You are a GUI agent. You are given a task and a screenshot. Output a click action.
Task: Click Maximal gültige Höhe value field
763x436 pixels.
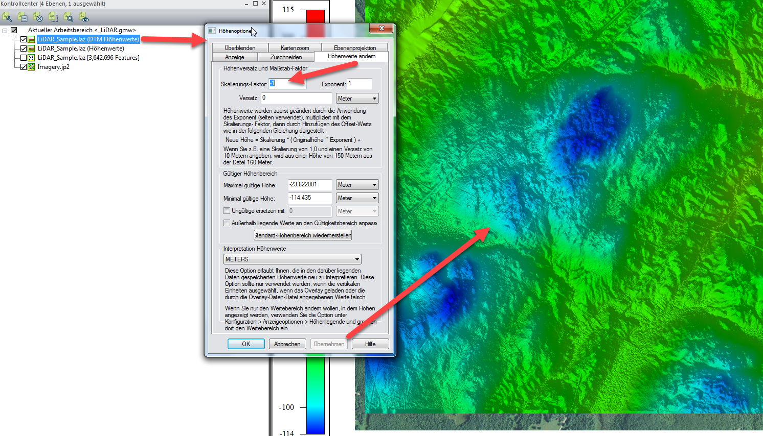pos(310,185)
